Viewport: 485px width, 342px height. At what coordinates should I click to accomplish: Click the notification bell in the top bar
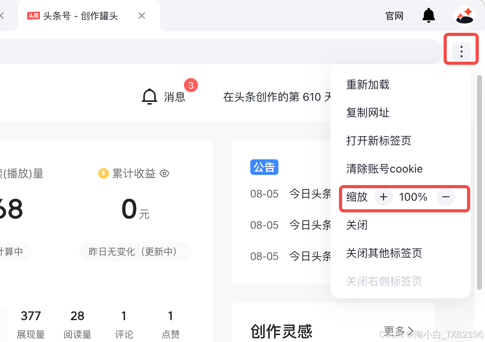point(429,16)
